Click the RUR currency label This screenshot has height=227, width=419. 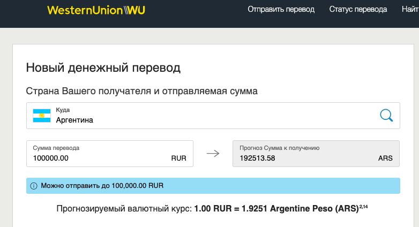click(x=179, y=158)
